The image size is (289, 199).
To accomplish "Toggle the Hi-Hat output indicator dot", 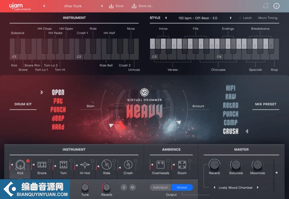I will 93,161.
